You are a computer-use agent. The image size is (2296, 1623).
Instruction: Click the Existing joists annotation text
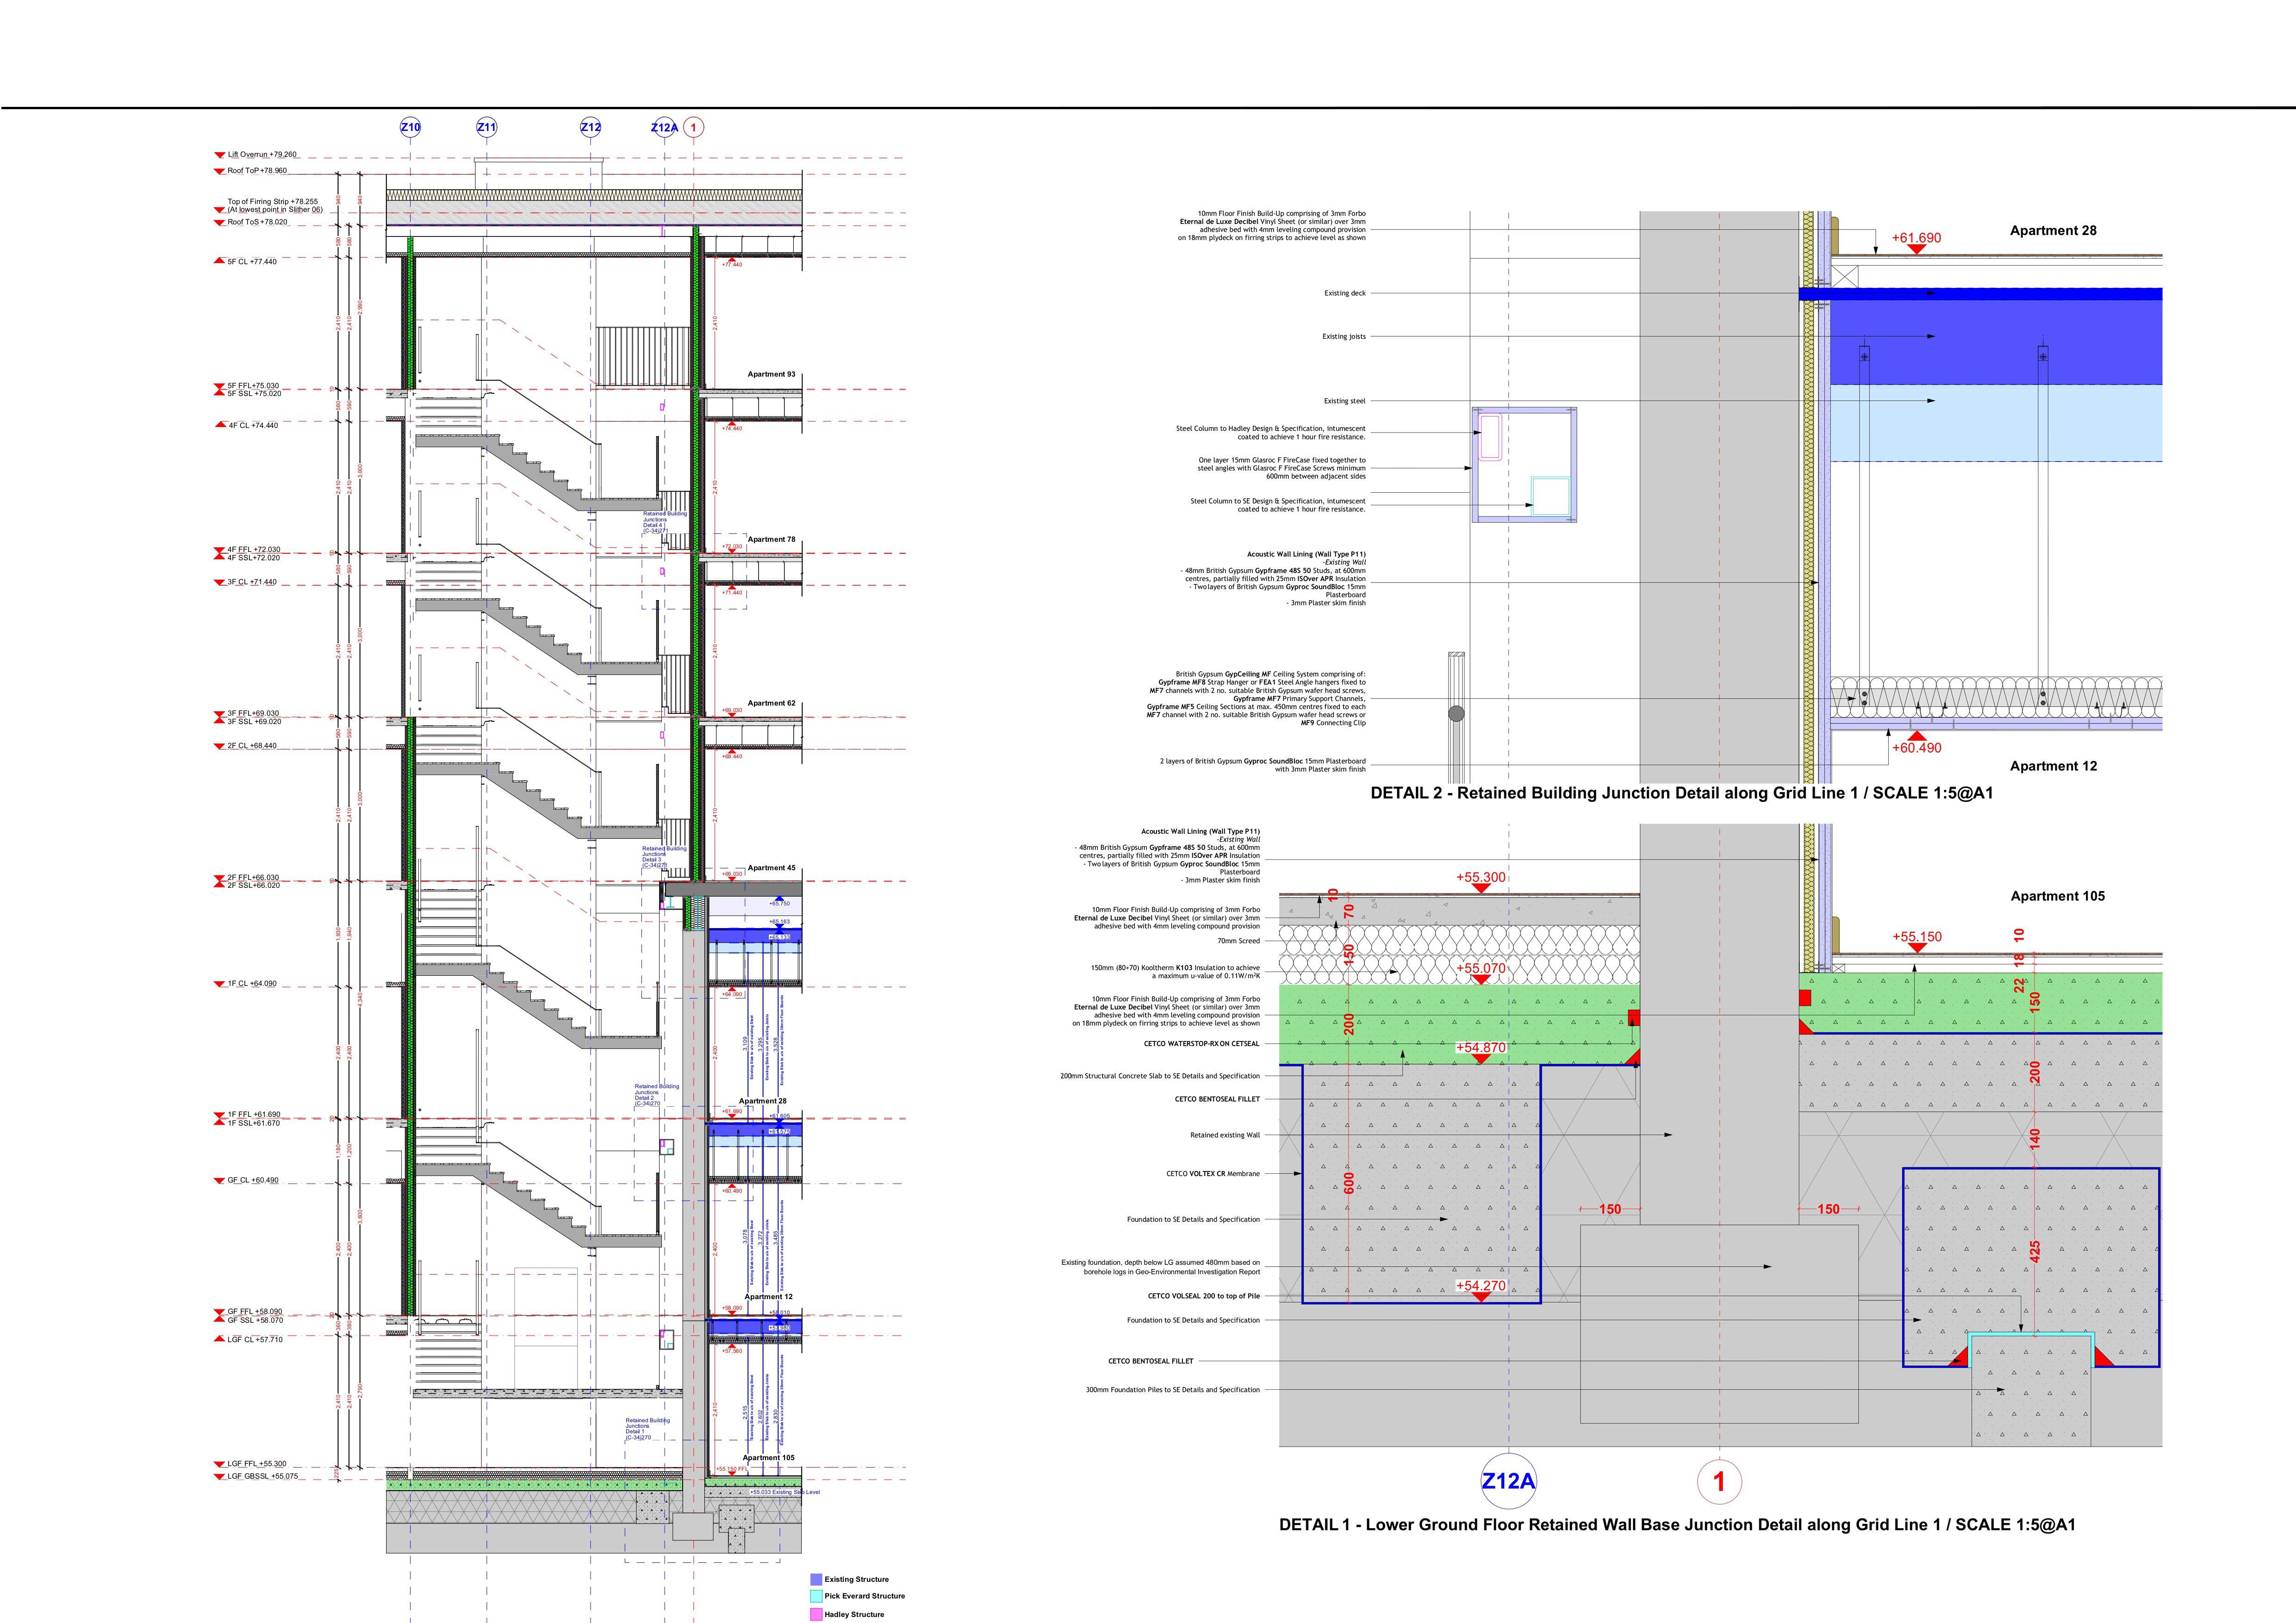(x=1343, y=337)
